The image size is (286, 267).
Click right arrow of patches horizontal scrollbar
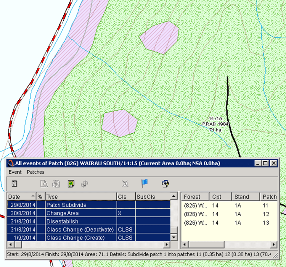(274, 245)
